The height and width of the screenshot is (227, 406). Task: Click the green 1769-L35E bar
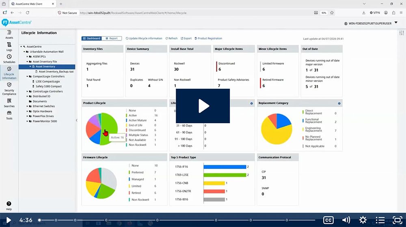(x=225, y=175)
